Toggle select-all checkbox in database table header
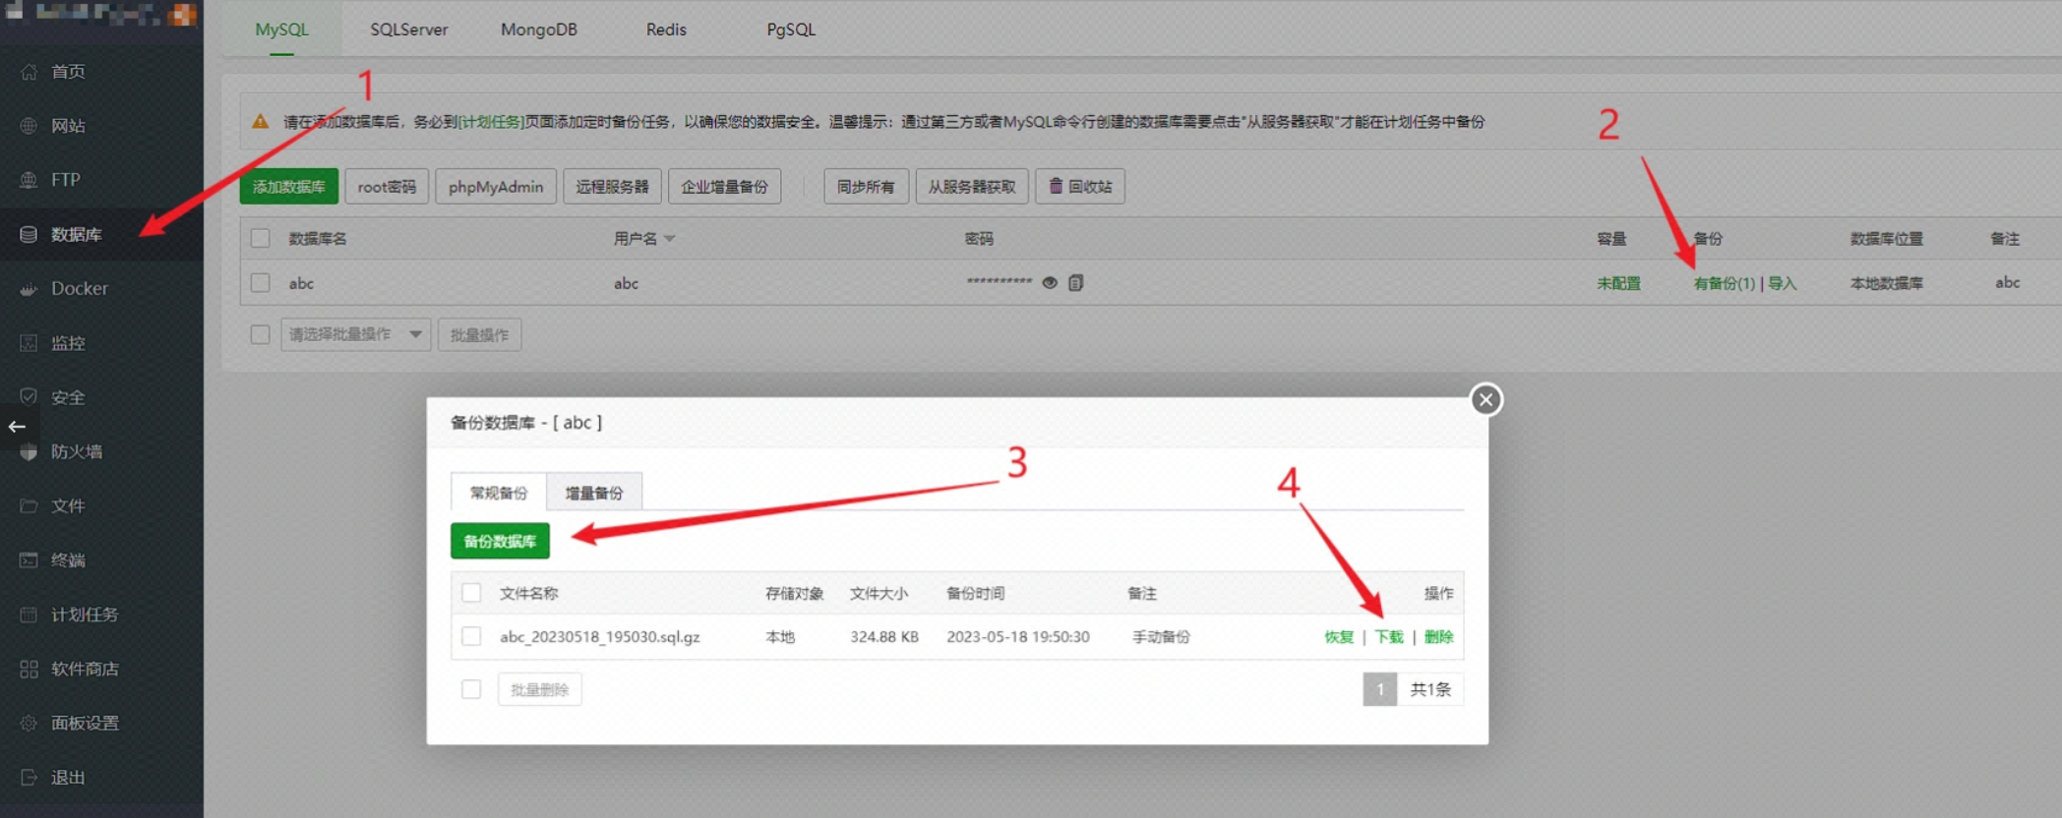 coord(261,239)
